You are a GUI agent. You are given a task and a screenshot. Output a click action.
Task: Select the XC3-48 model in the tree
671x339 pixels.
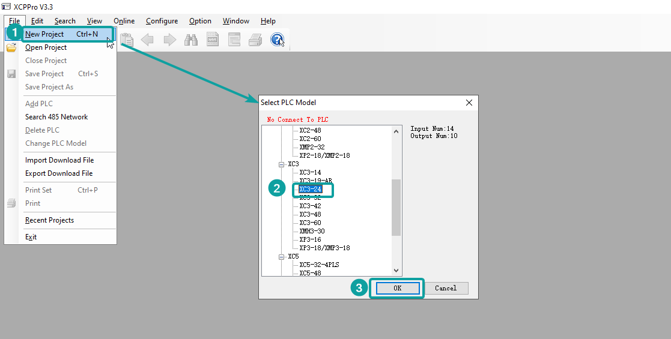(310, 214)
